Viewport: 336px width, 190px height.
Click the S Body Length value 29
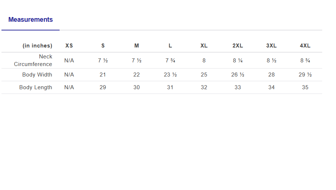[103, 87]
